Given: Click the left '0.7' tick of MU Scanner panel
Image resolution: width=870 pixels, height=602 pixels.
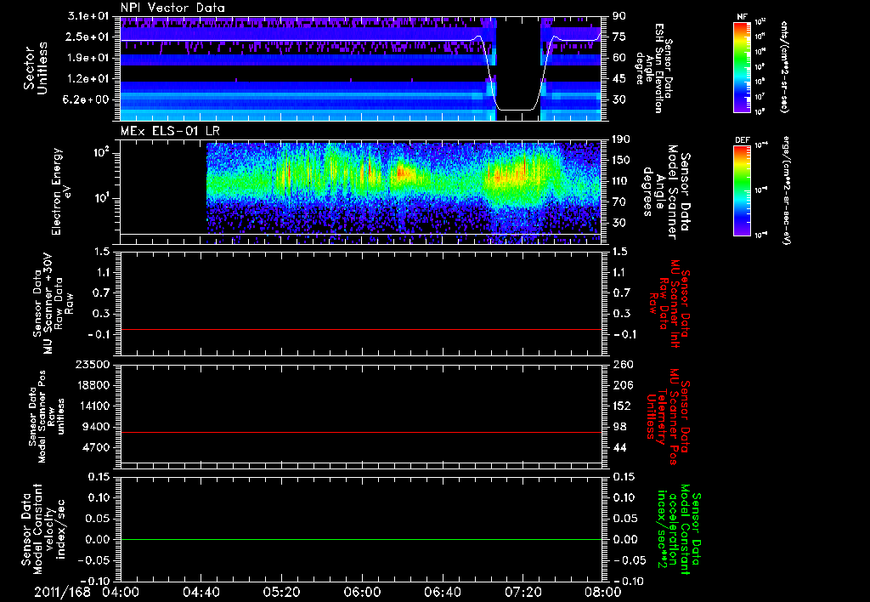Looking at the screenshot, I should (x=101, y=293).
